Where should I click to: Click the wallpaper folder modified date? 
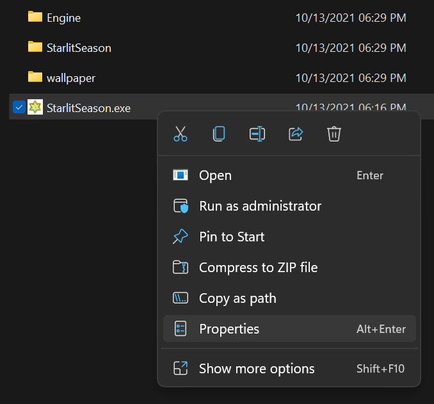(x=350, y=78)
